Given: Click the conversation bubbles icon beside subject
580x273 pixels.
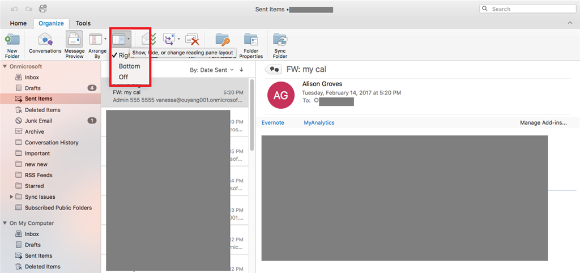Looking at the screenshot, I should [x=274, y=69].
